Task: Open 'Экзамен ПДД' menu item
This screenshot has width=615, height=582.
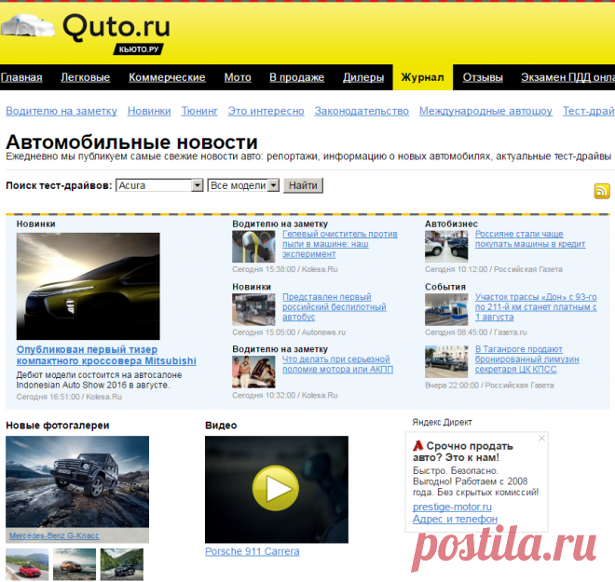Action: pos(567,77)
